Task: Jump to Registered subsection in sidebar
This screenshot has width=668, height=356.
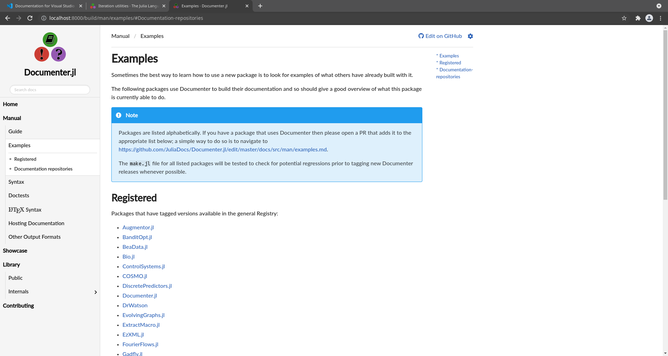Action: 25,159
